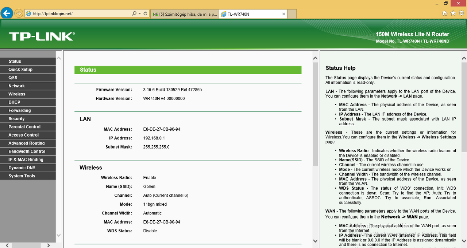Viewport: 467px width, 248px height.
Task: Click main status panel scroll down arrow
Action: click(x=315, y=241)
